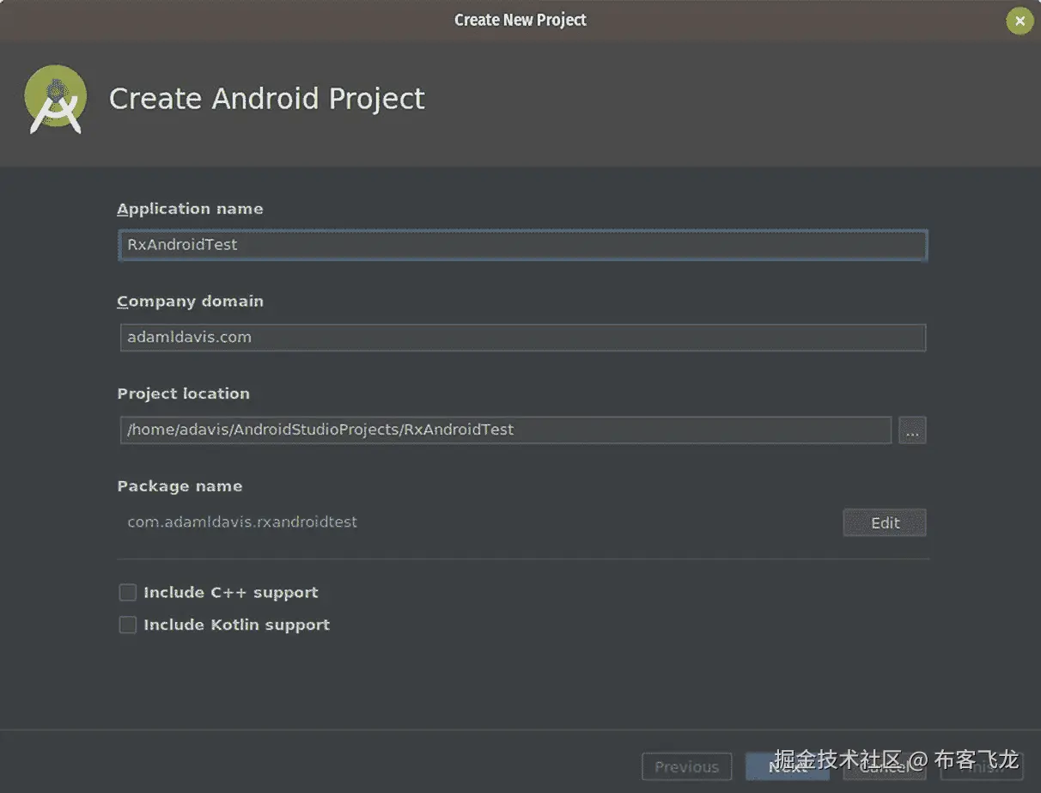Click the Project location label
Viewport: 1041px width, 793px height.
(183, 393)
